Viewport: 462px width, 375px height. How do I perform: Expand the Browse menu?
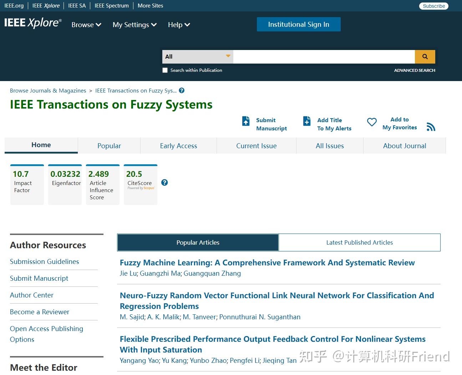(86, 25)
